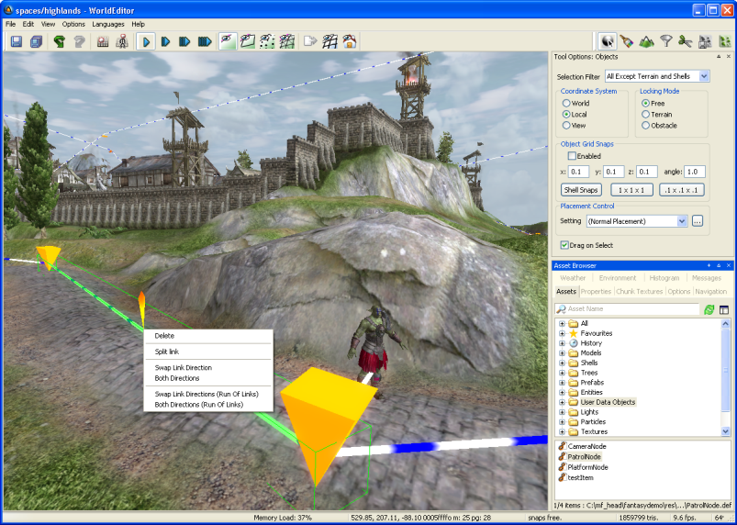
Task: Expand the Shells folder node
Action: [562, 363]
